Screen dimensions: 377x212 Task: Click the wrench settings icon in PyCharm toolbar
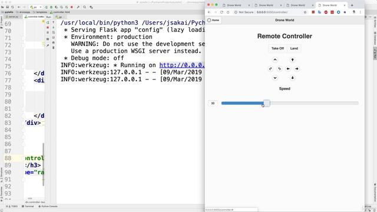(78, 7)
